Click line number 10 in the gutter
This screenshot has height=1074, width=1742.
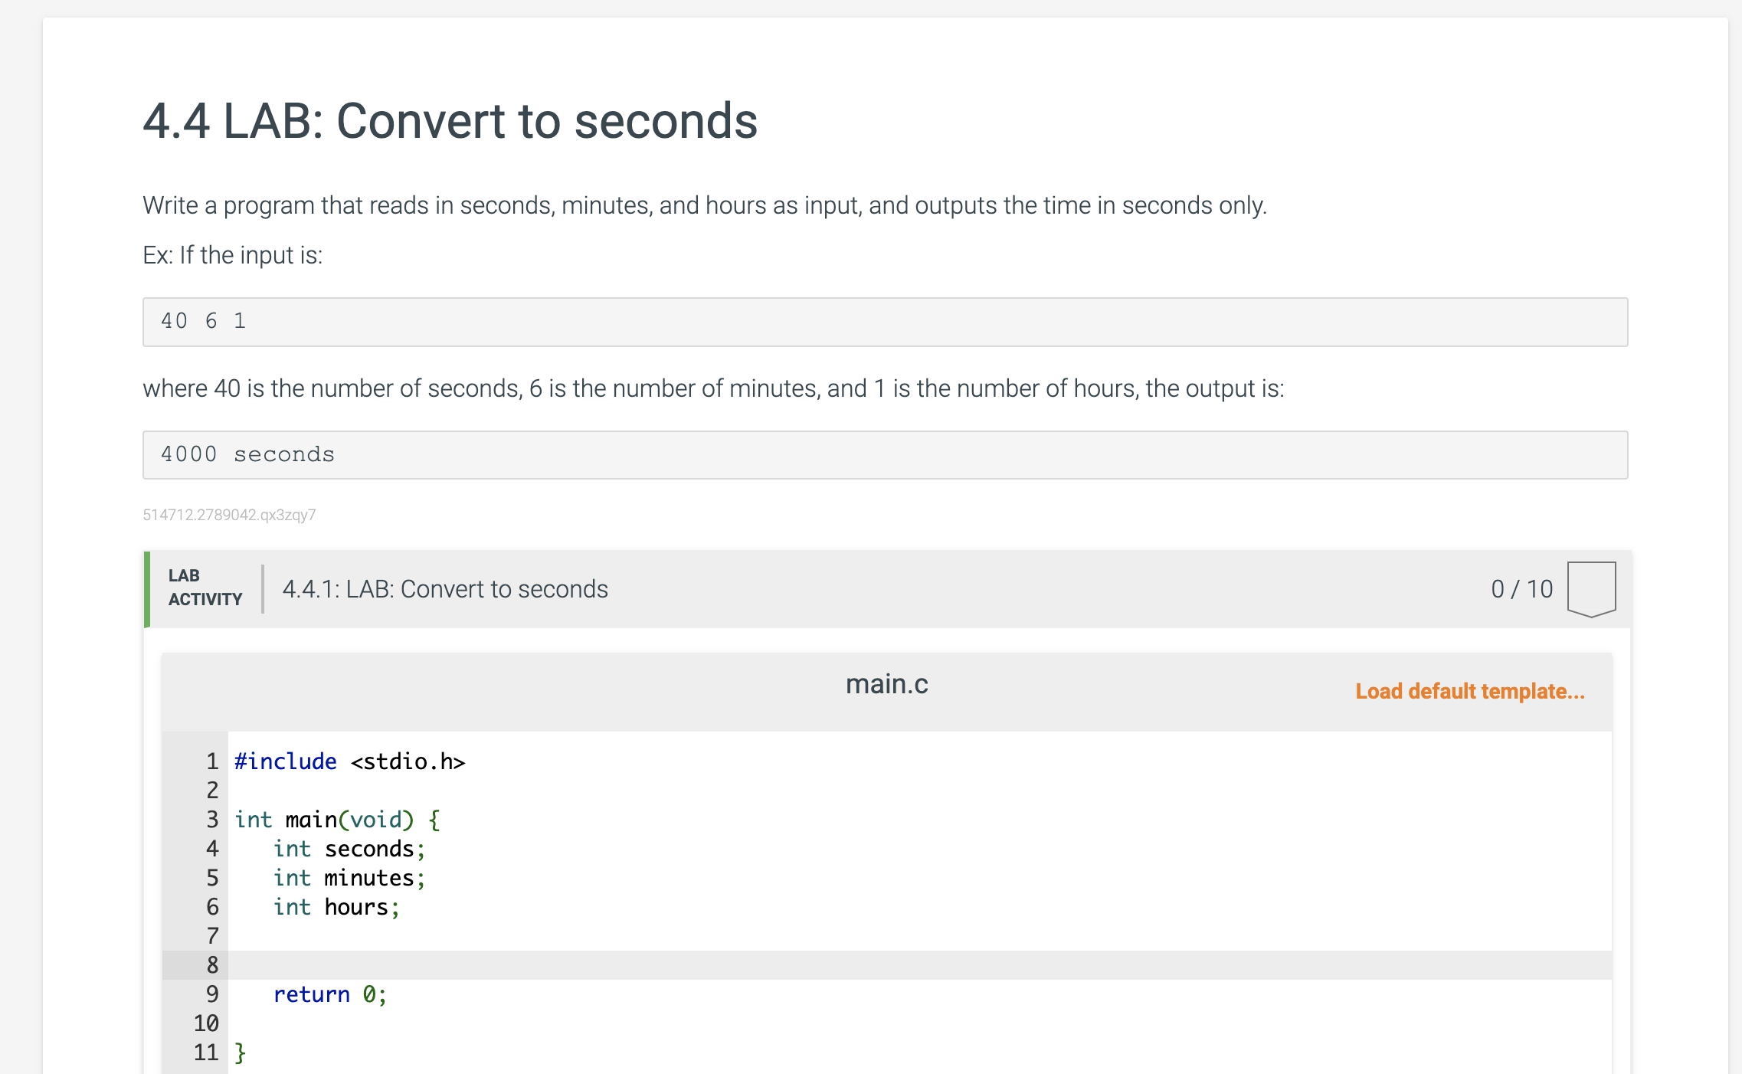pyautogui.click(x=206, y=1023)
